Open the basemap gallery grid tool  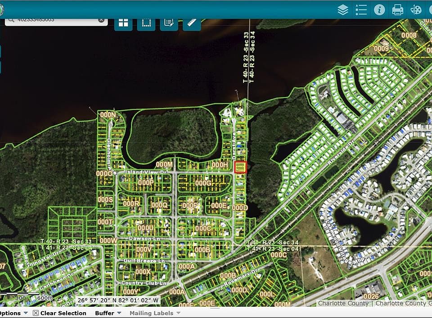[123, 23]
